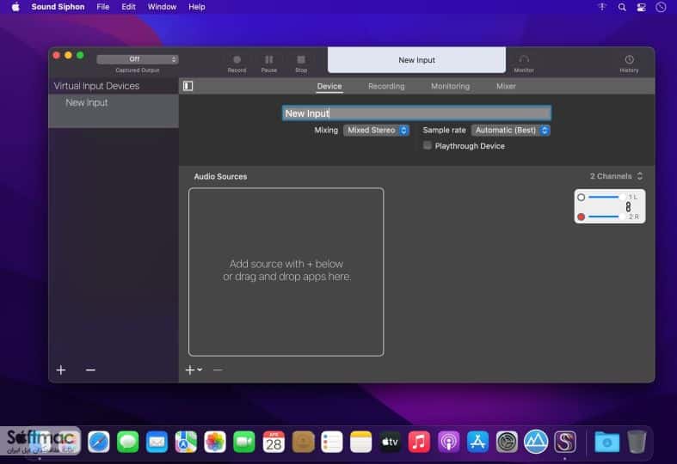The height and width of the screenshot is (464, 677).
Task: Toggle the Monitor headphones icon
Action: [x=524, y=64]
